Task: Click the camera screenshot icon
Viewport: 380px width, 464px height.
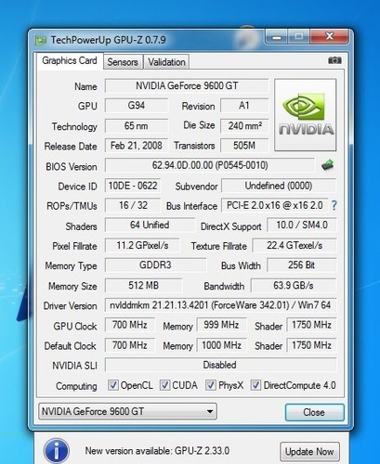Action: (x=334, y=60)
